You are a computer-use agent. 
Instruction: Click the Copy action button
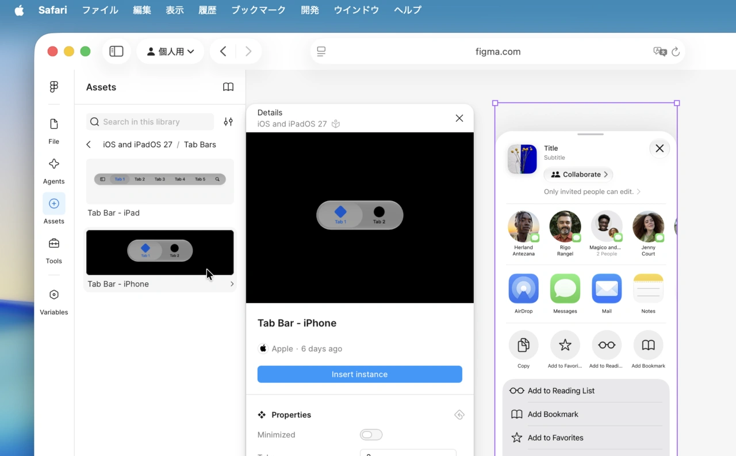[523, 345]
